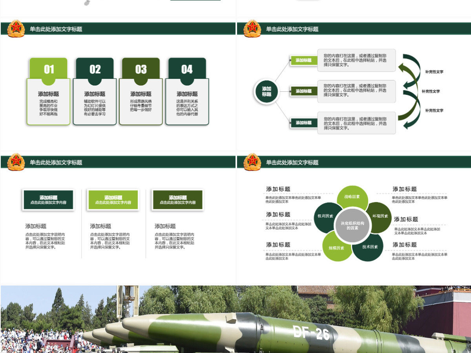Click the dark green 添加标题 box in three-column slide

(48, 200)
